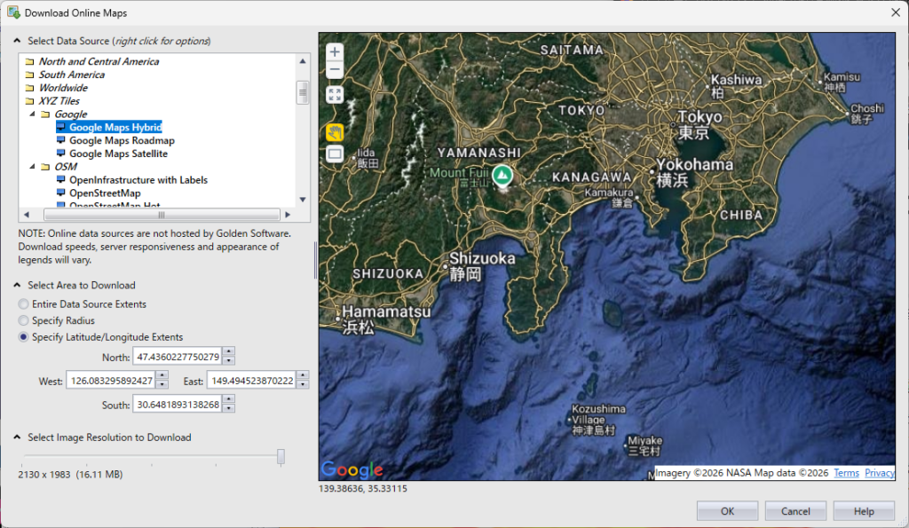The image size is (909, 528).
Task: Click the data source list vertical scrollbar thumb
Action: point(303,93)
